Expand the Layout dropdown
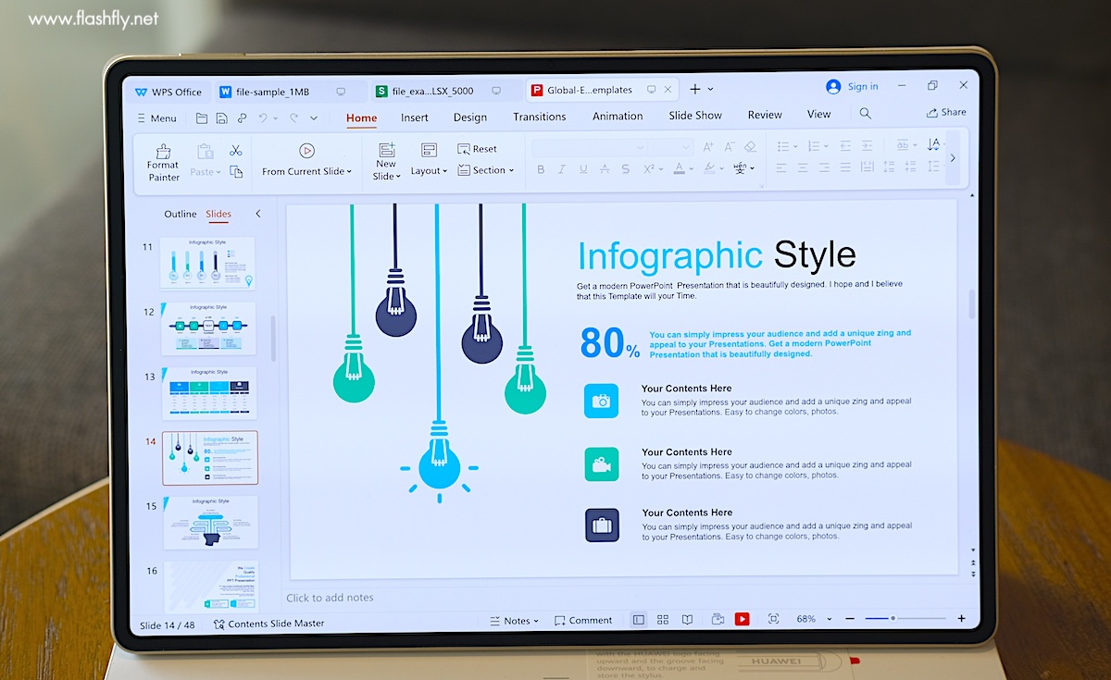Viewport: 1111px width, 680px height. click(429, 171)
